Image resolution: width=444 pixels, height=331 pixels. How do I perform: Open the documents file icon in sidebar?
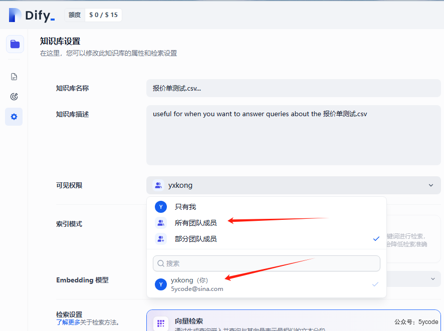14,76
